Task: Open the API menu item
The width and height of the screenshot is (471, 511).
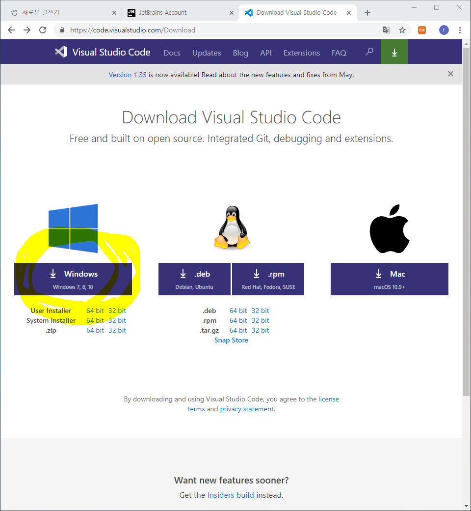Action: point(265,53)
